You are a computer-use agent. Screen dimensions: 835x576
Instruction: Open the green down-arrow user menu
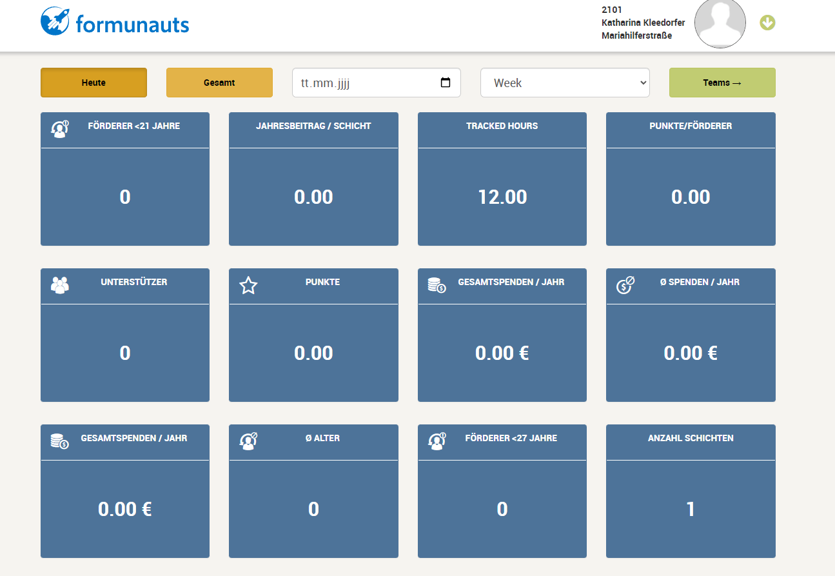tap(767, 23)
